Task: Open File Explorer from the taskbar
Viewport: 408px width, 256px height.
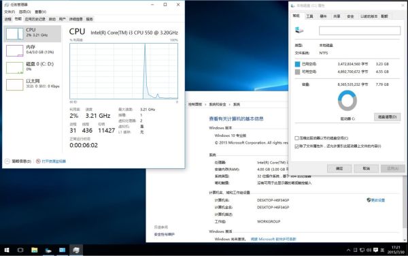Action: tap(35, 250)
